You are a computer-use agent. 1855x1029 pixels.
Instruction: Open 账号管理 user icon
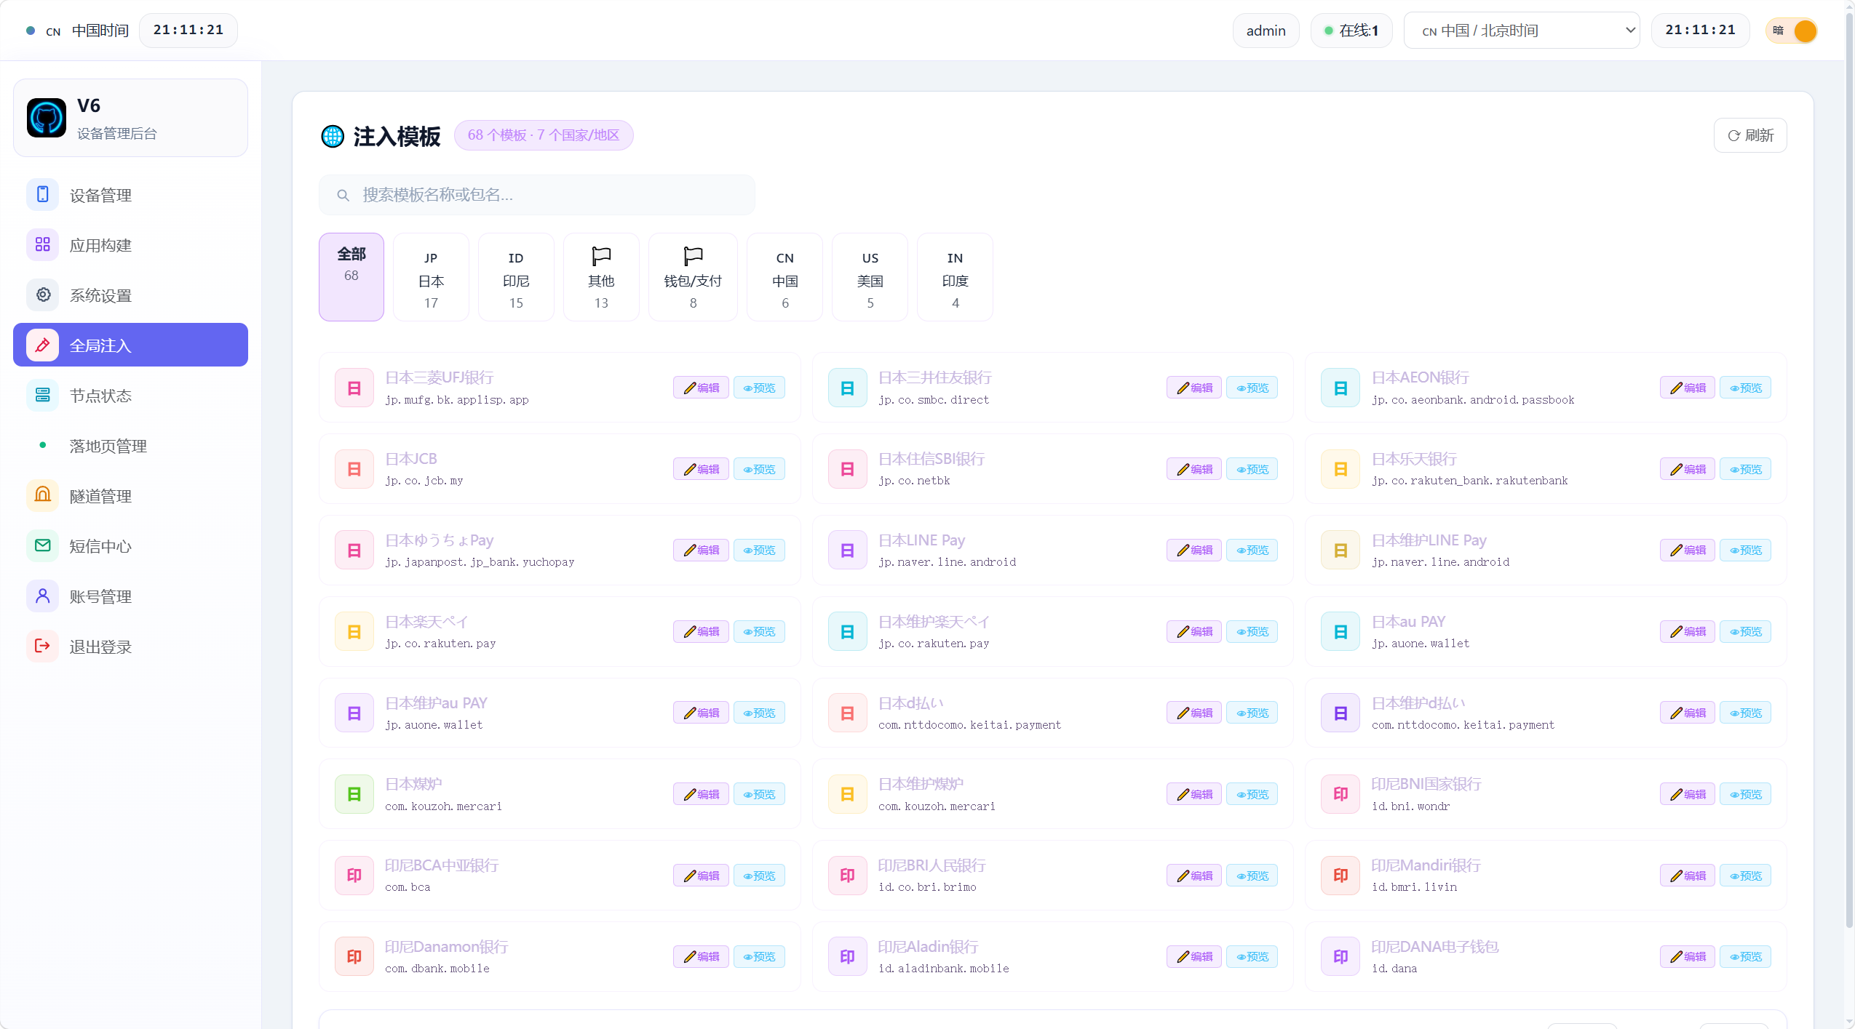coord(43,596)
